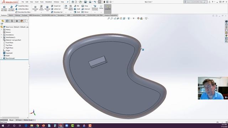Screen dimensions: 228x128
Task: Switch to the SOLIDWORKS CAM tab
Action: click(x=79, y=15)
